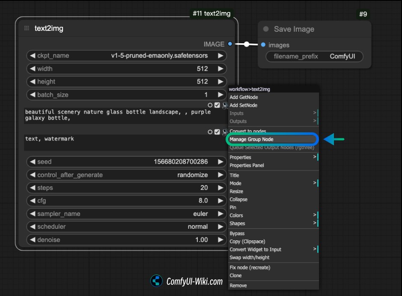Decrease cfg with its left arrow
Viewport: 402px width, 296px height.
pos(32,200)
